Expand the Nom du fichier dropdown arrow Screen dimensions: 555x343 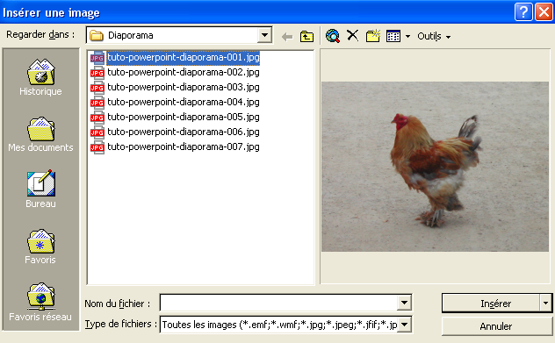[404, 303]
